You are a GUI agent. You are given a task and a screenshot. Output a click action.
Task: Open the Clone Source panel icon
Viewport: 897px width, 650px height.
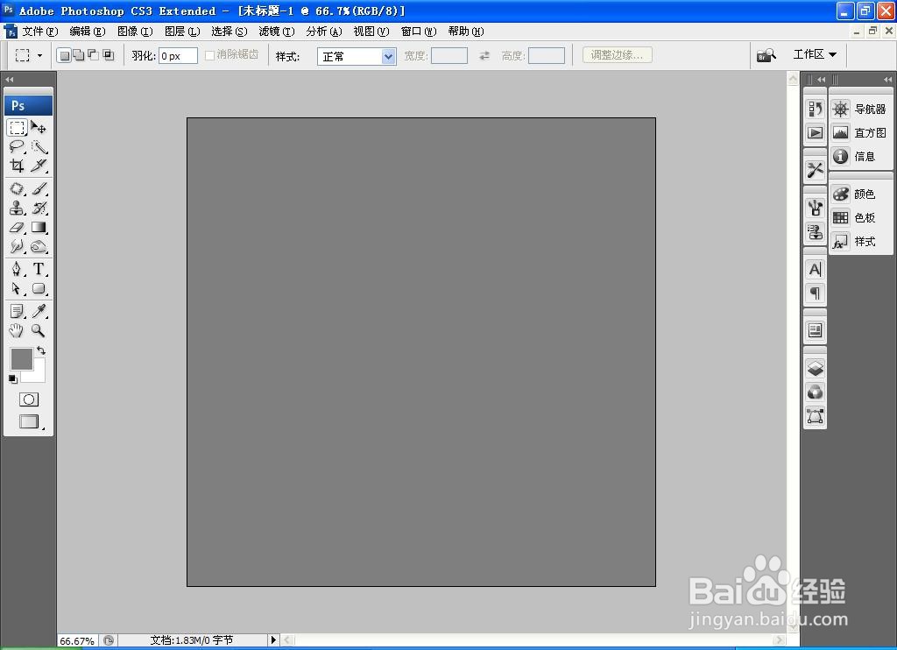coord(816,232)
